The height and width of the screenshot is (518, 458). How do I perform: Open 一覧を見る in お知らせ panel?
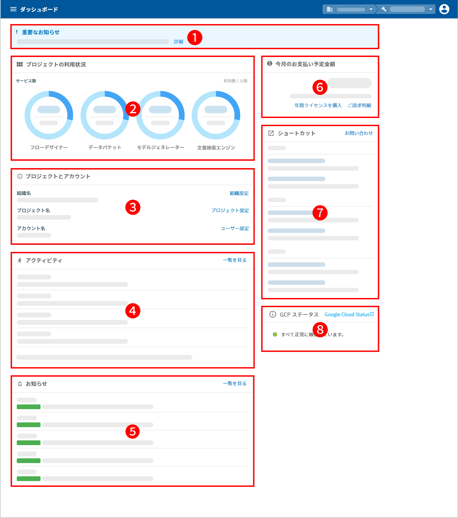pos(235,383)
